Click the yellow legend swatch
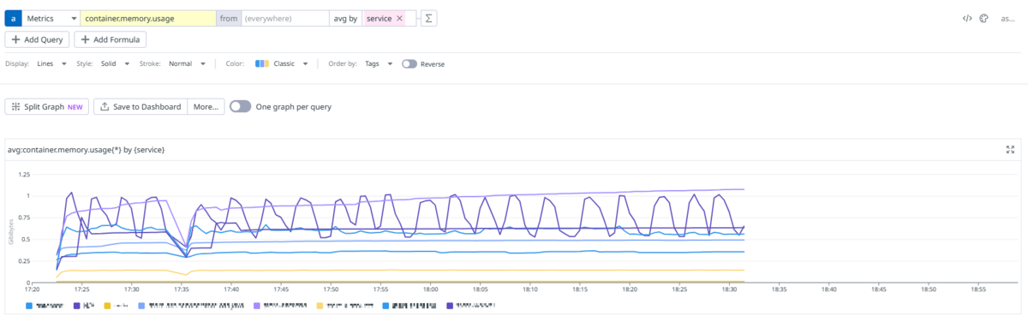 107,305
